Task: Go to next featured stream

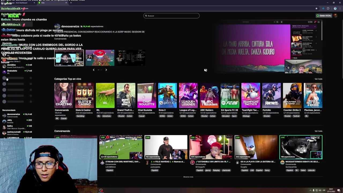Action: click(106, 70)
